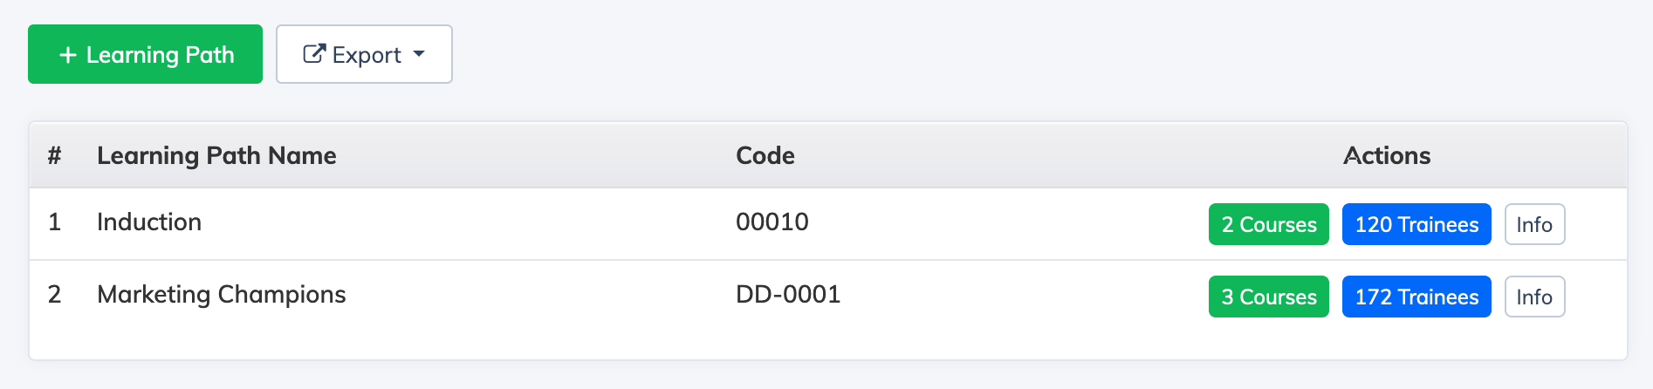This screenshot has width=1653, height=389.
Task: Click the plus icon on Learning Path button
Action: coord(68,55)
